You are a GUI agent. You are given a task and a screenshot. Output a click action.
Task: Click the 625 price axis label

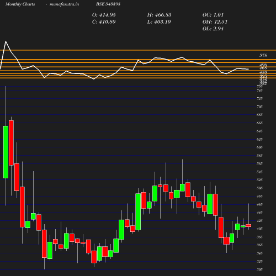tap(259, 139)
